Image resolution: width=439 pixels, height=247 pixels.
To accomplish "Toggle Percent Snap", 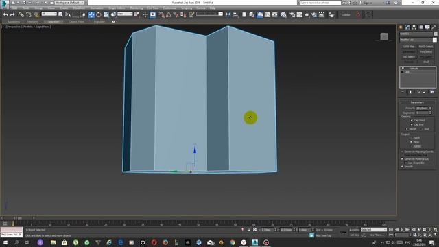I will point(176,14).
